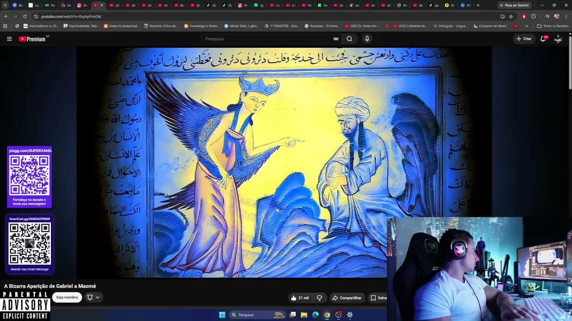Open a new browser tab
Screen dimensions: 572x321
point(478,5)
